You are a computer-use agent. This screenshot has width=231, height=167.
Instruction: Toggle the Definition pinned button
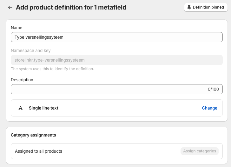click(x=206, y=7)
